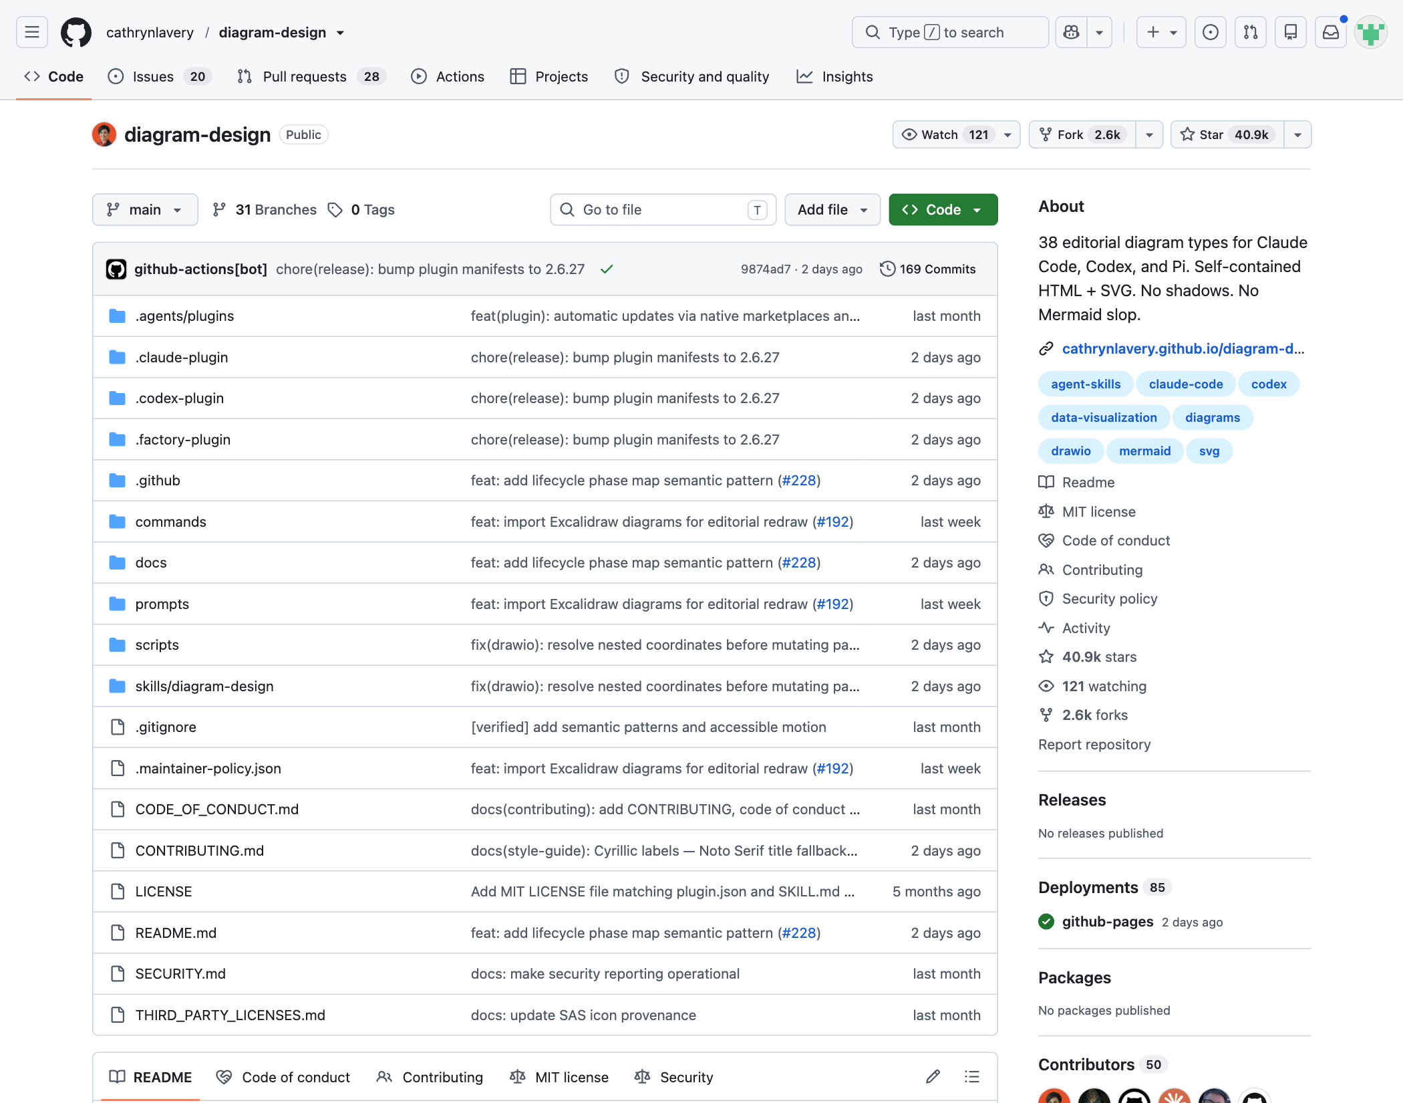Open the notifications inbox
The width and height of the screenshot is (1403, 1103).
1330,32
